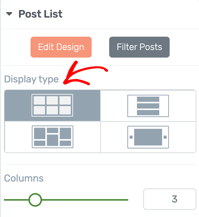Click the middle bar in list icon

(148, 106)
